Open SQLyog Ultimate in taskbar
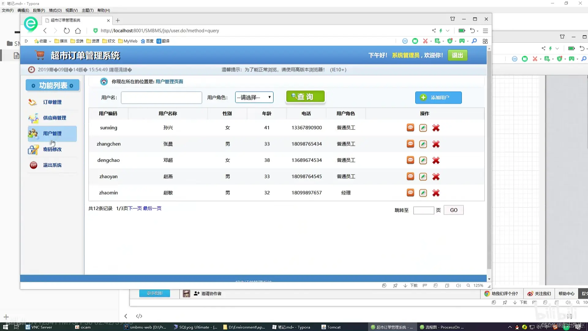The image size is (588, 331). pyautogui.click(x=195, y=327)
